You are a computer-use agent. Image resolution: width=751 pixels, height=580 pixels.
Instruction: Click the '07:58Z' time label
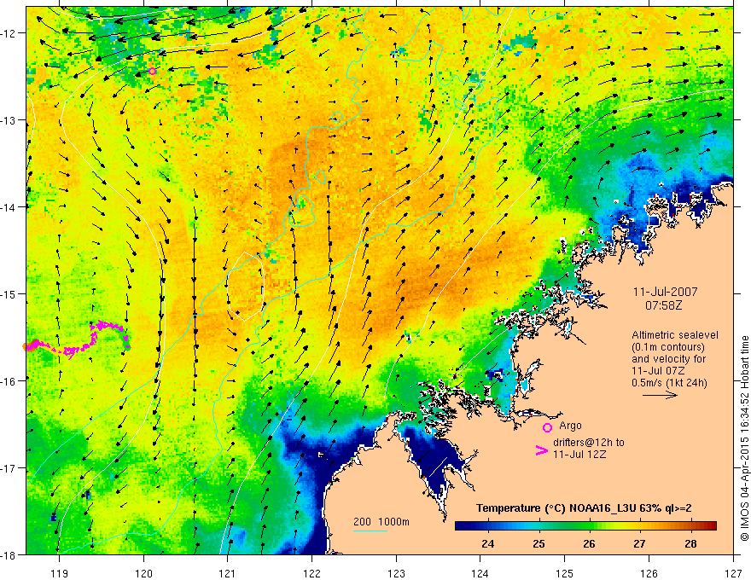[663, 304]
